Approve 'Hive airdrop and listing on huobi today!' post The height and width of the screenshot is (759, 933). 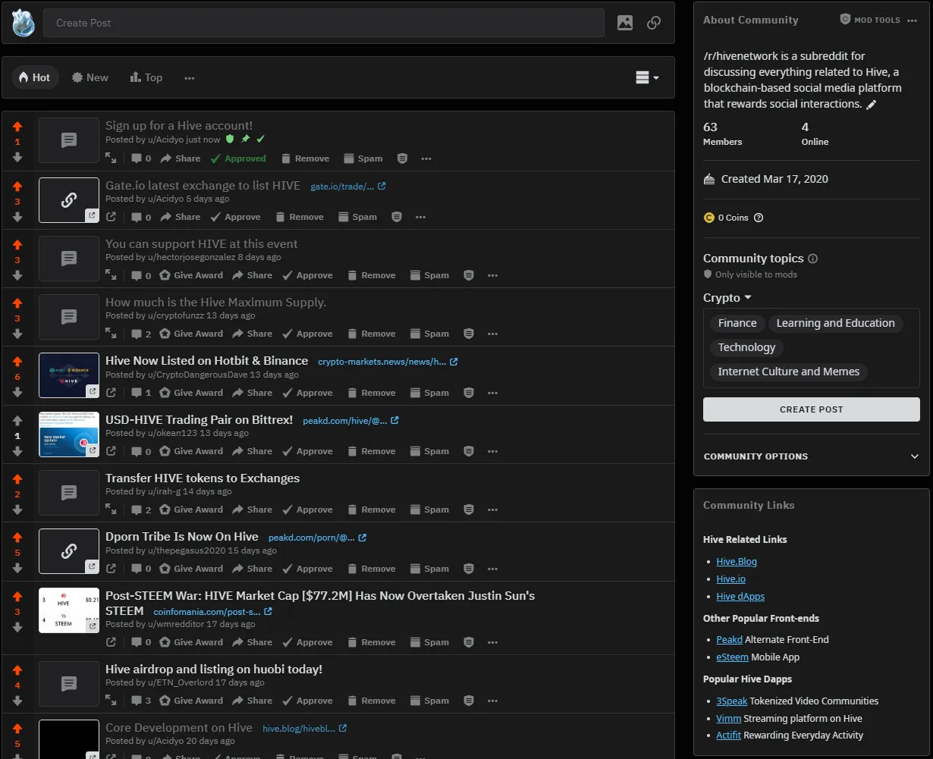[307, 701]
